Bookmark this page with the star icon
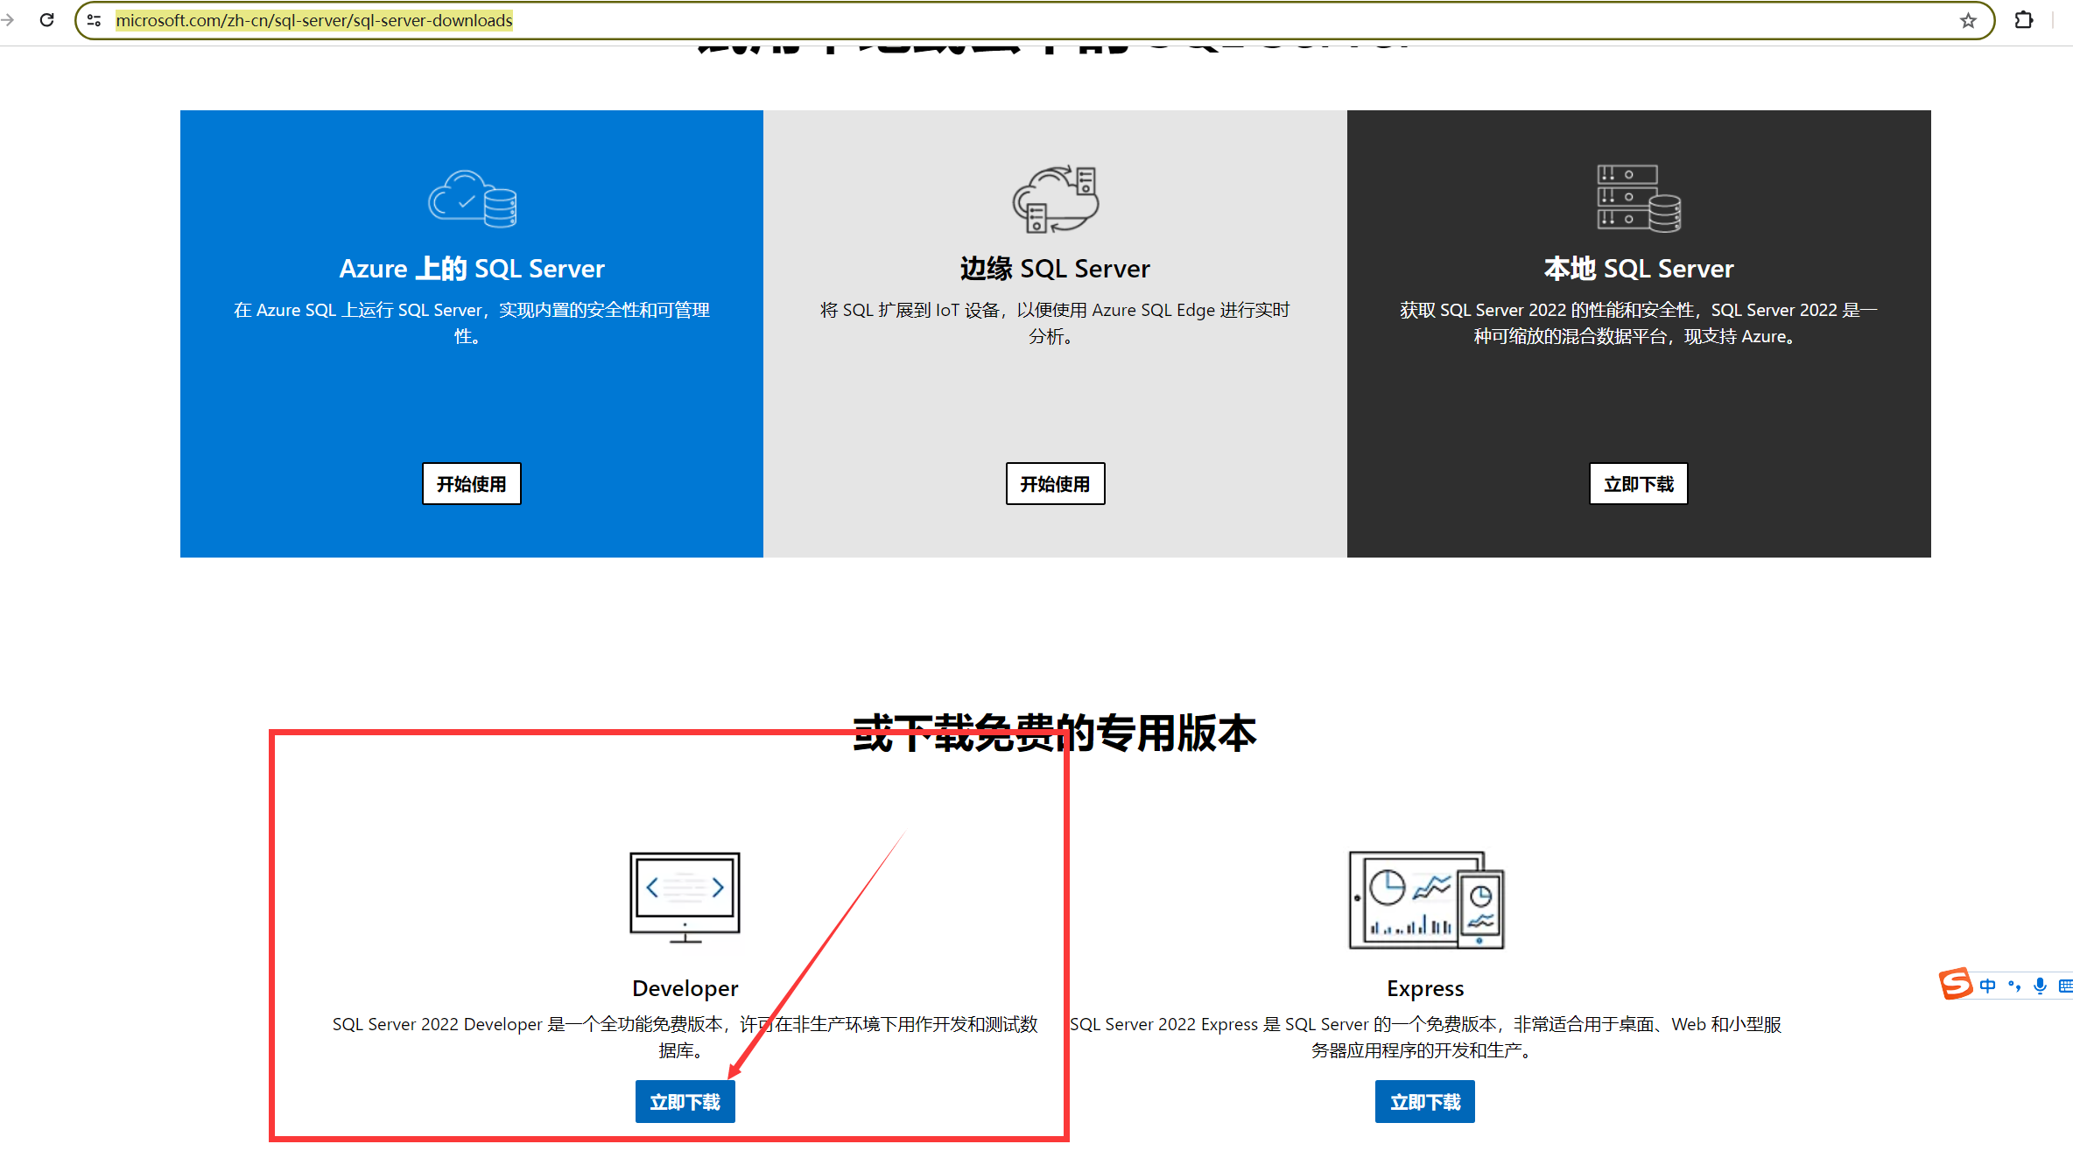Image resolution: width=2073 pixels, height=1151 pixels. (x=1967, y=21)
